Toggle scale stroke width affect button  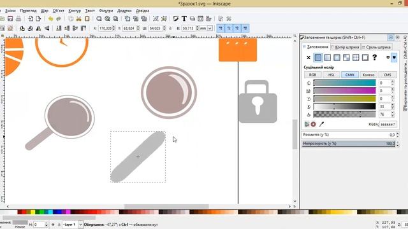click(x=221, y=28)
